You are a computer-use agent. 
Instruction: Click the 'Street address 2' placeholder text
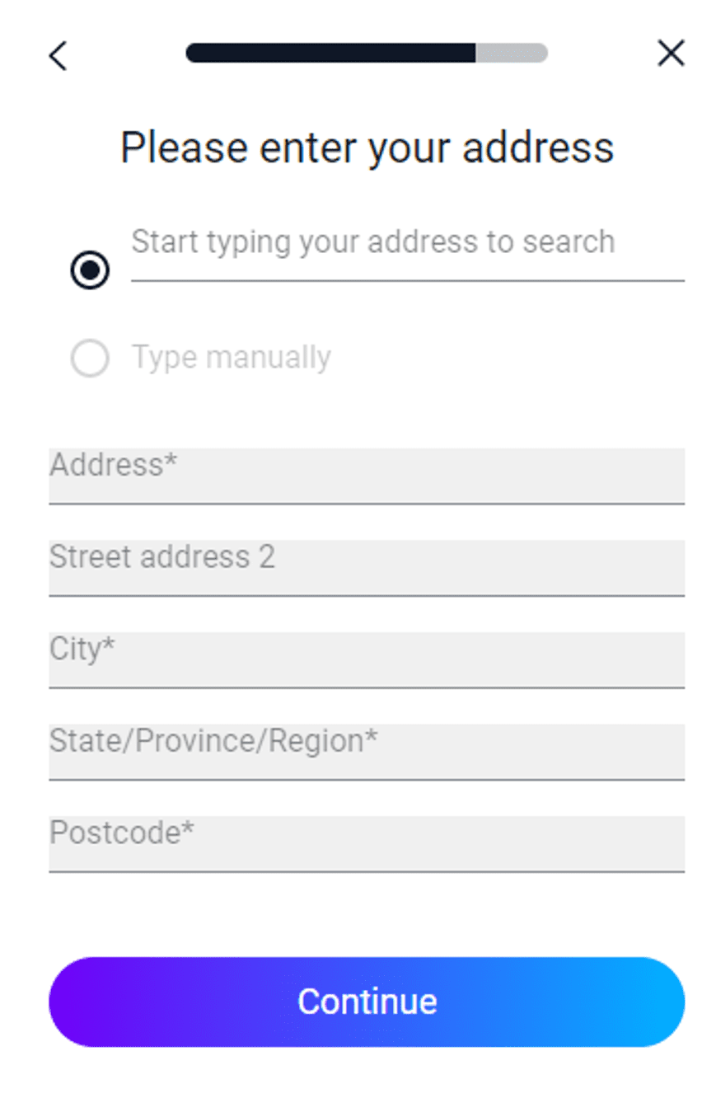click(x=162, y=557)
